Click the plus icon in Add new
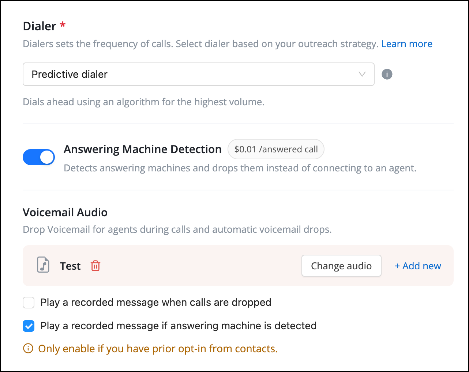Screen dimensions: 469x372 (397, 266)
